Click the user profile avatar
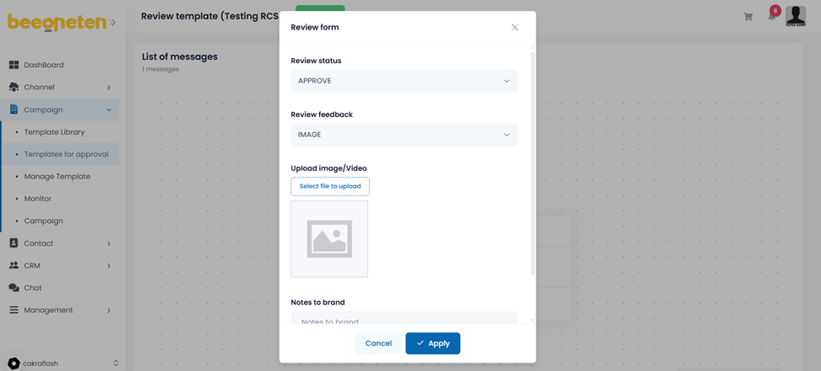Viewport: 821px width, 371px height. (x=795, y=15)
